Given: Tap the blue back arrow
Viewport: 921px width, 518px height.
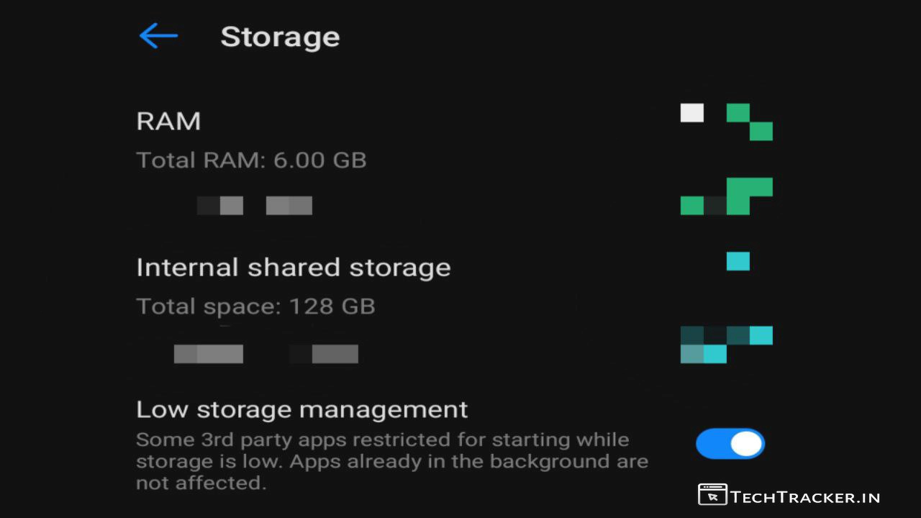Looking at the screenshot, I should [158, 36].
